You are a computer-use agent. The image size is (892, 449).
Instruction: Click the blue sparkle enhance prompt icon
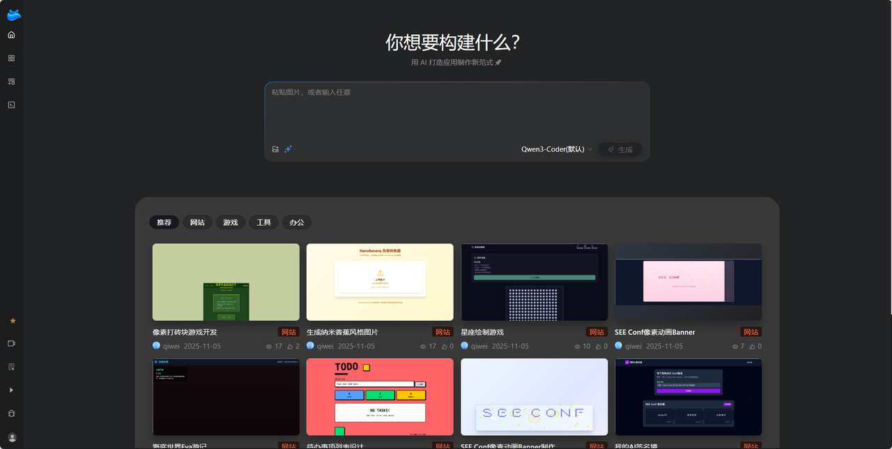[288, 149]
